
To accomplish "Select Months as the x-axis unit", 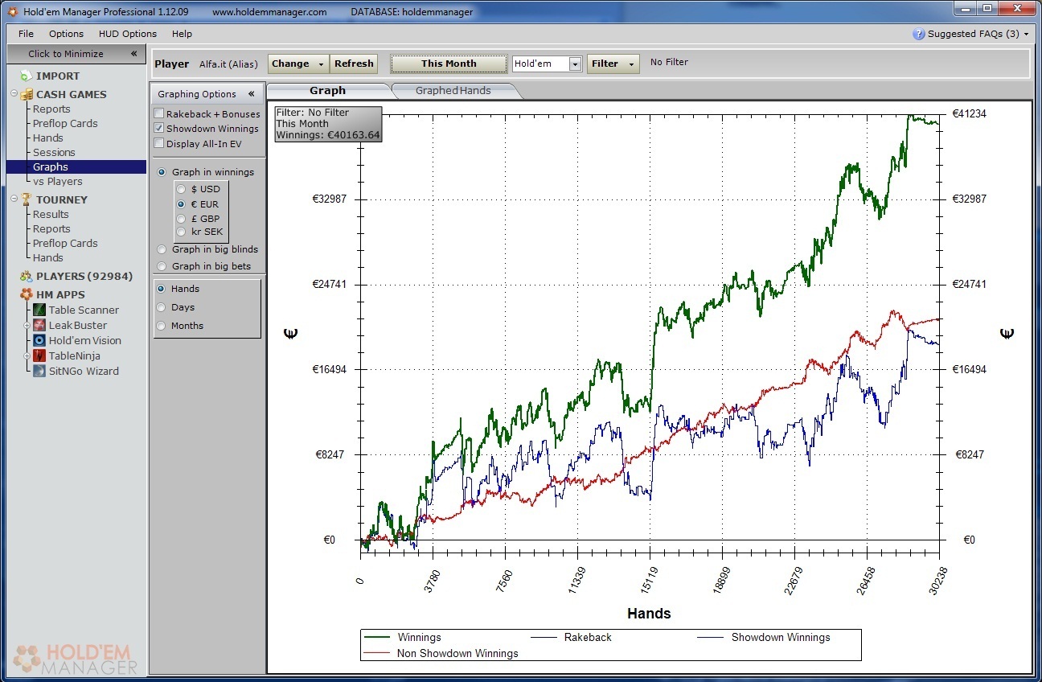I will 162,326.
